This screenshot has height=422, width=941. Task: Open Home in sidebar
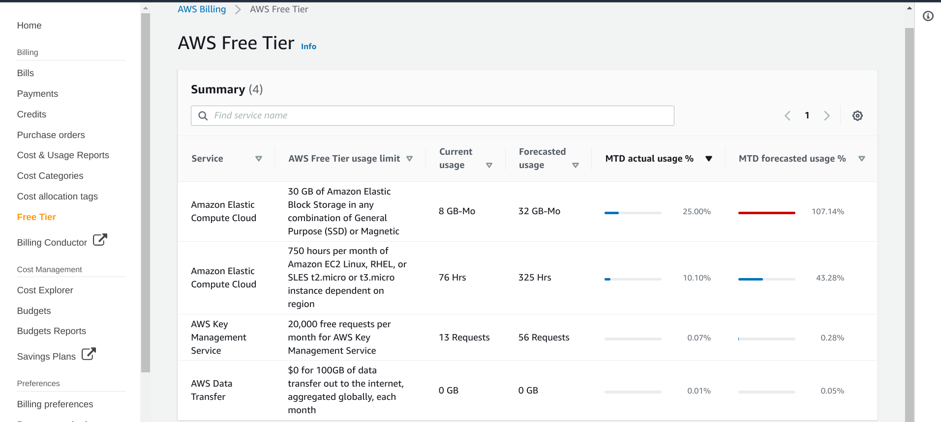coord(29,26)
